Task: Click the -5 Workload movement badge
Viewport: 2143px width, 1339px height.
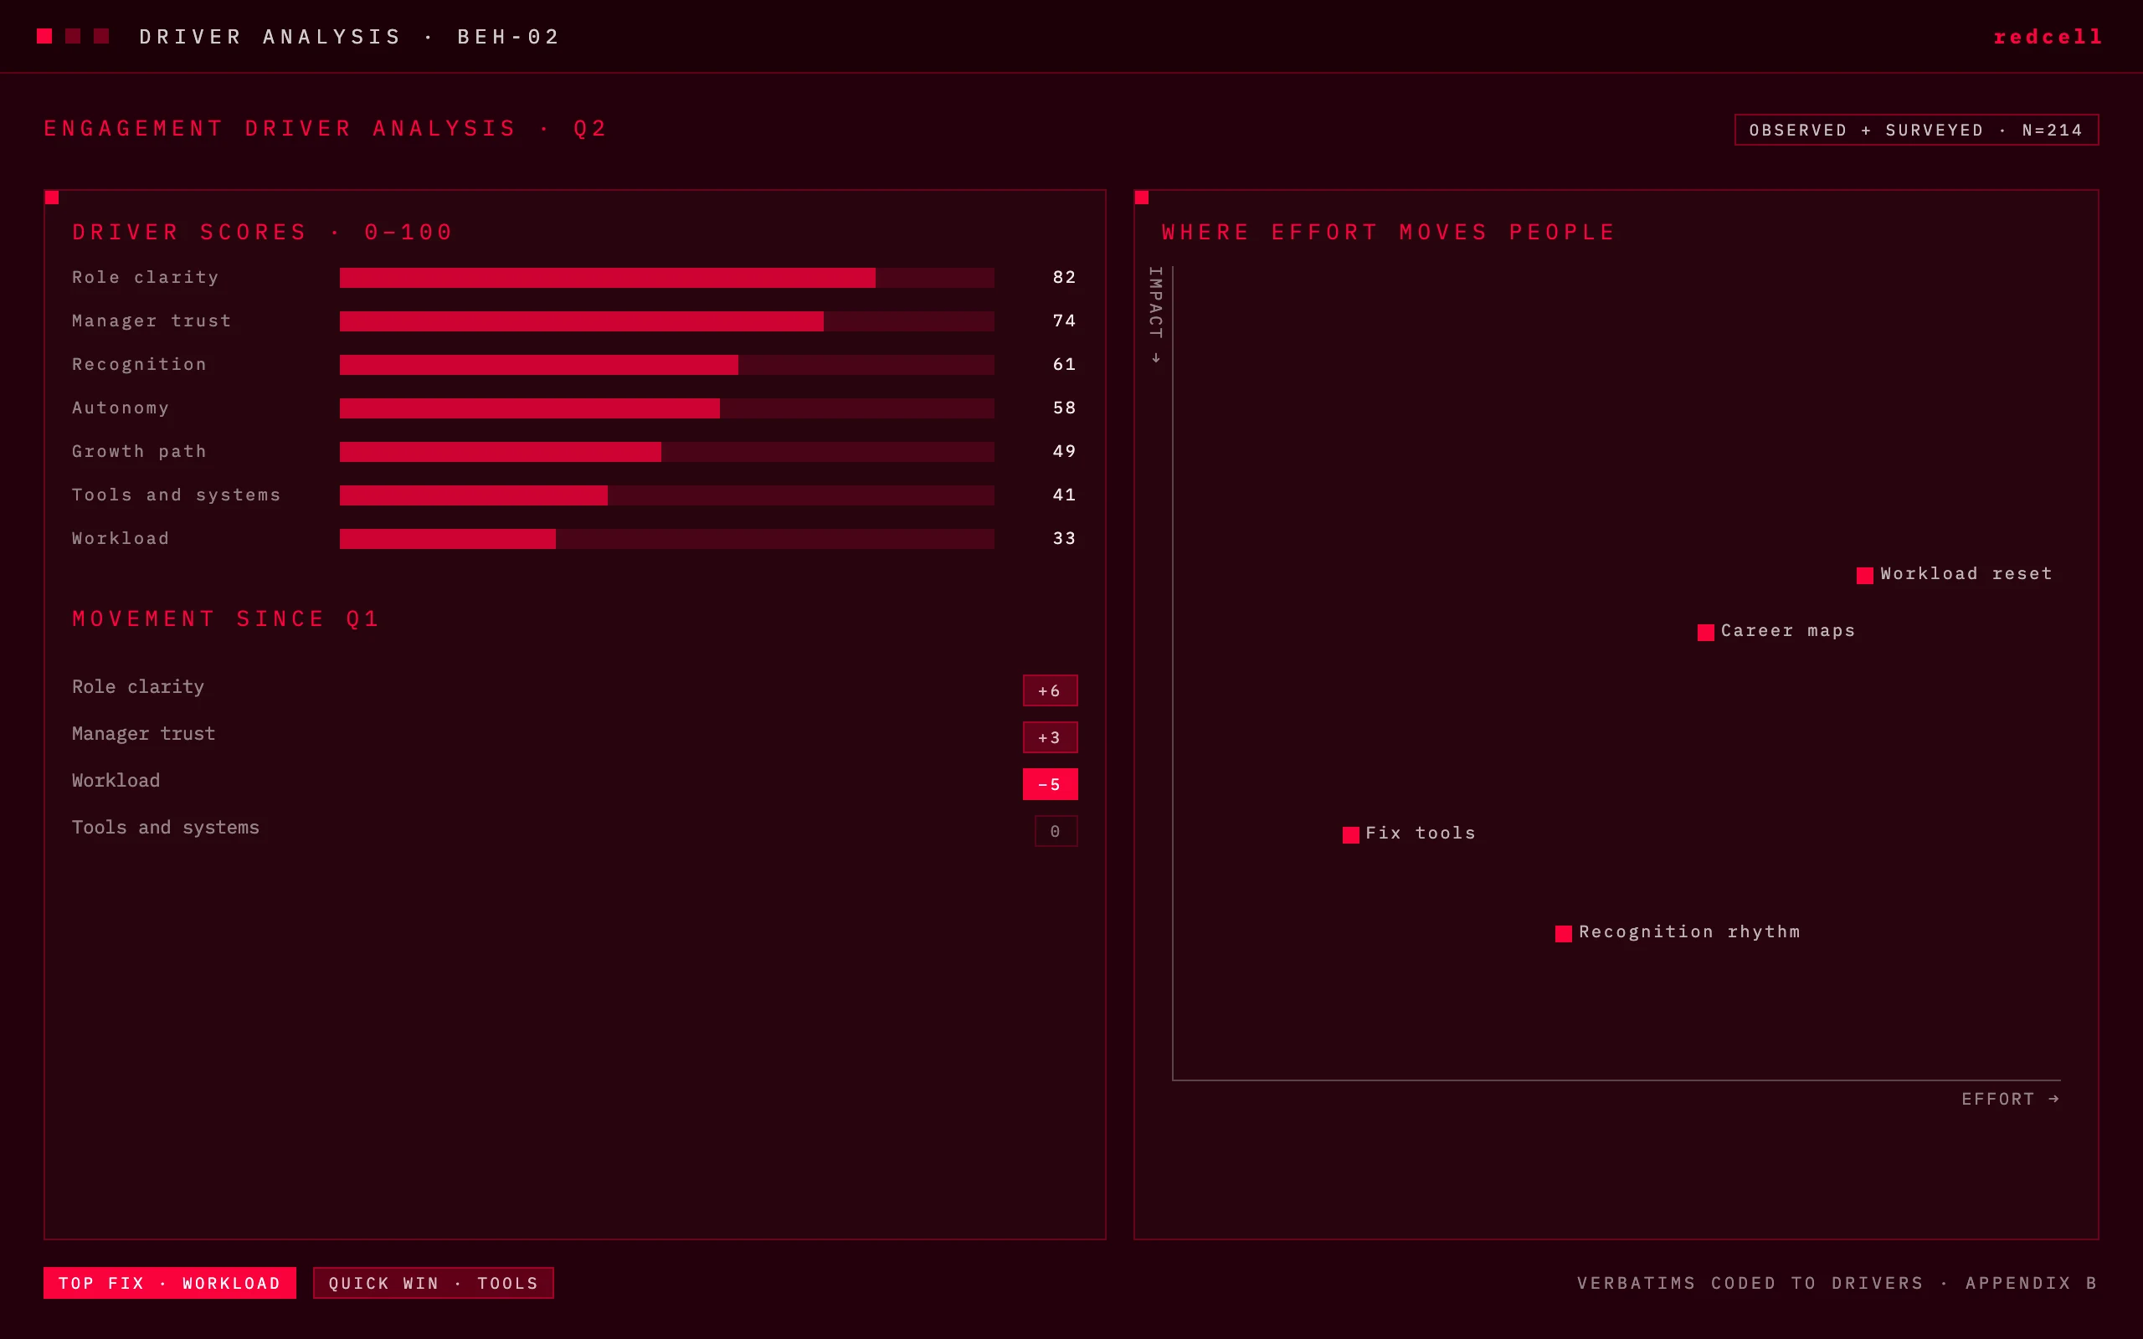Action: 1051,785
